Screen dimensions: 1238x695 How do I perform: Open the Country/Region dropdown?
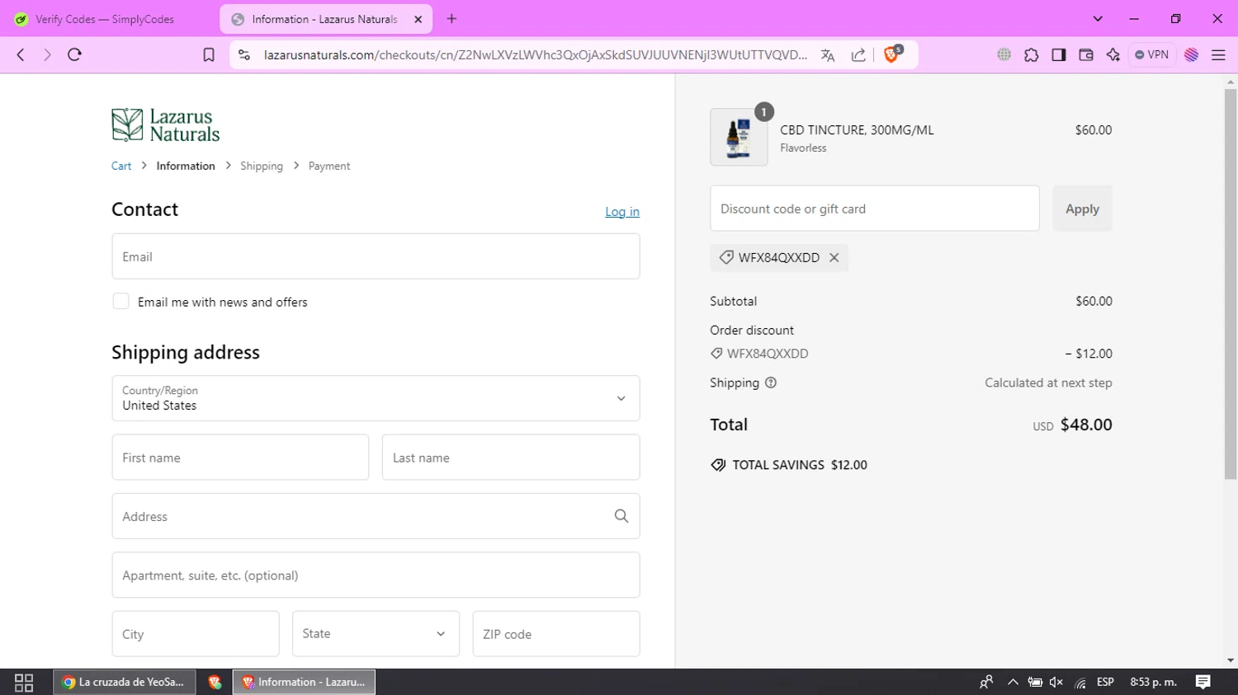coord(376,398)
